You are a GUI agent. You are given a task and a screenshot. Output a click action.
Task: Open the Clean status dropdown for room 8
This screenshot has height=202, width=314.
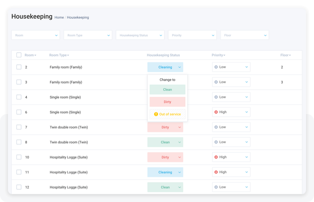pyautogui.click(x=165, y=142)
